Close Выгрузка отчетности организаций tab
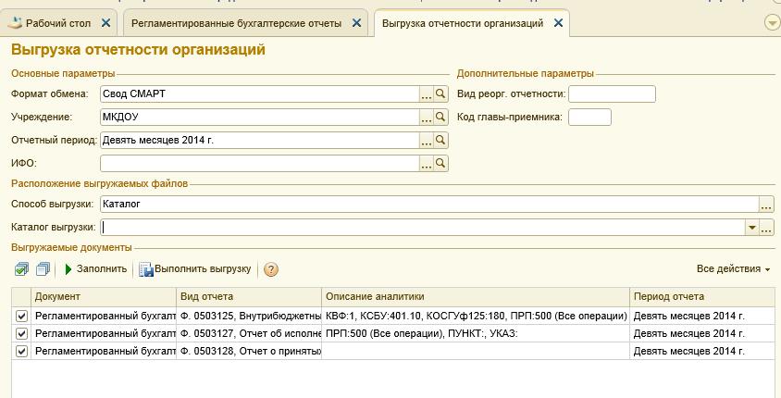The image size is (781, 398). (x=558, y=23)
